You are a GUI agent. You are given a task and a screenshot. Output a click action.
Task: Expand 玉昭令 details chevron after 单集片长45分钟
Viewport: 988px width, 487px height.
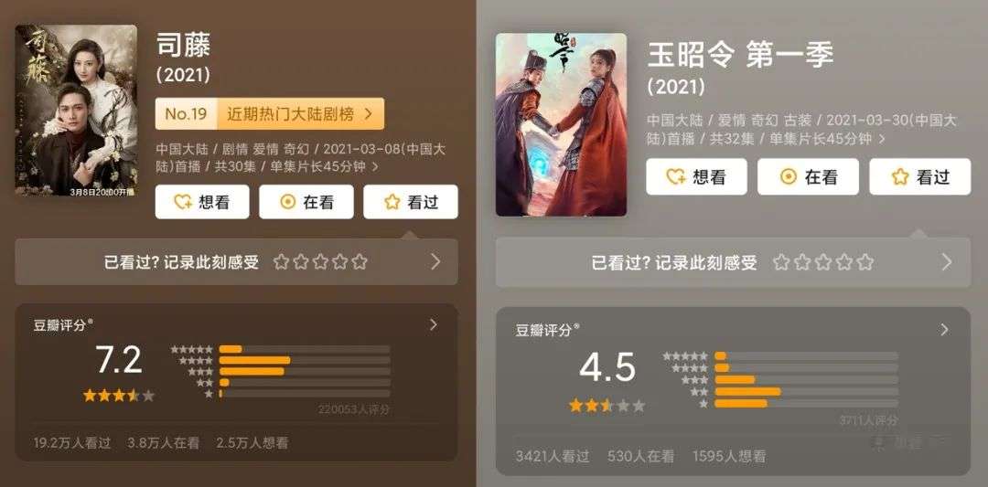[882, 139]
